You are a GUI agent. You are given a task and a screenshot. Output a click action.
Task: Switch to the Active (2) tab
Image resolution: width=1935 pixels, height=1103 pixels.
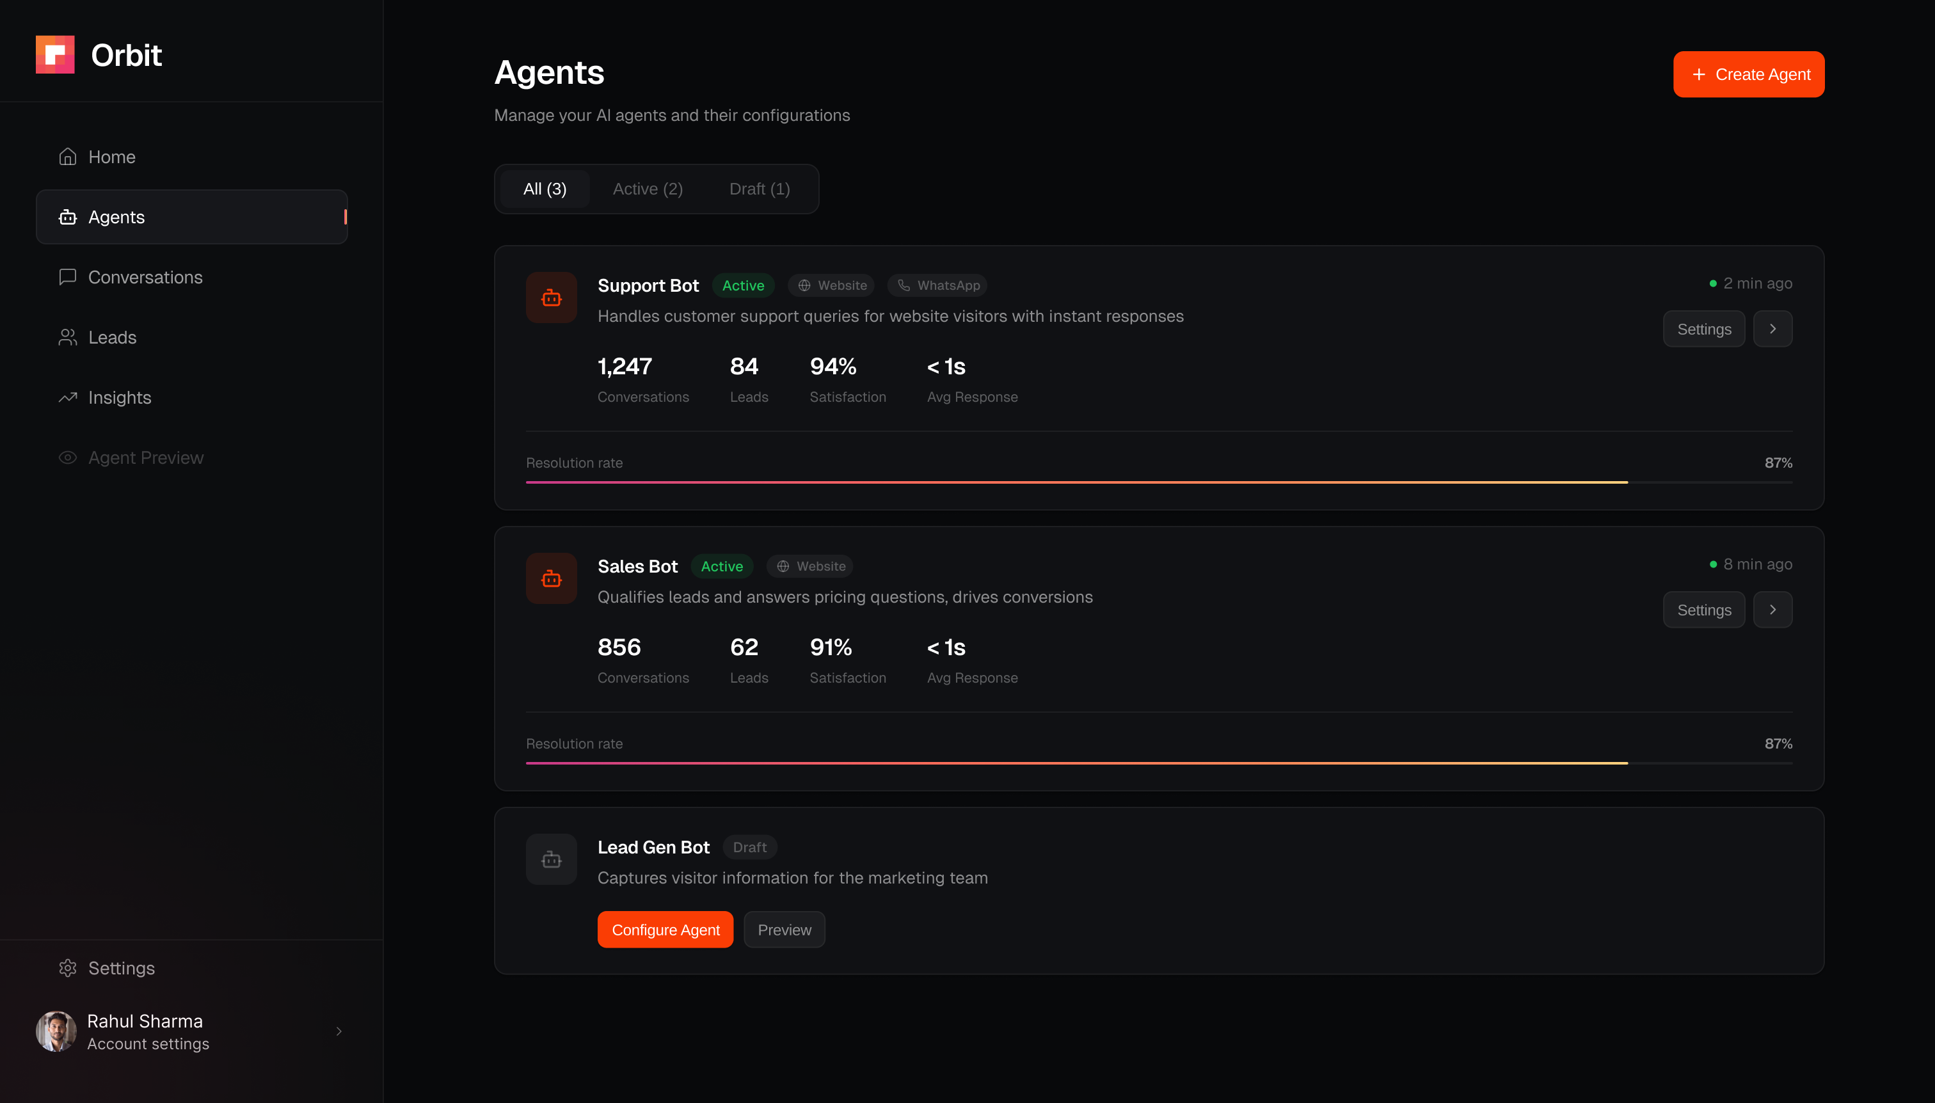[x=647, y=189]
